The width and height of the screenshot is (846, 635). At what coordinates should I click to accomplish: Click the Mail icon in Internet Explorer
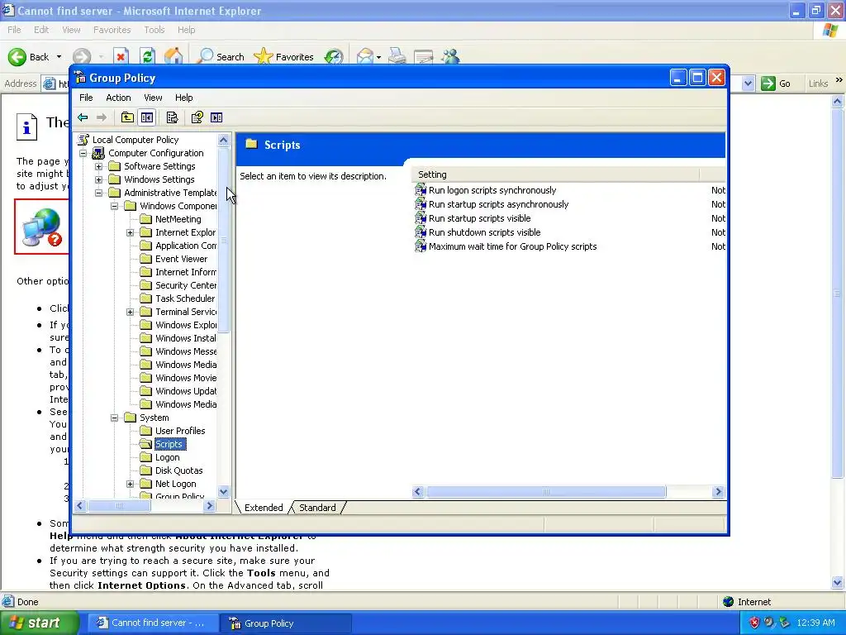pos(365,57)
